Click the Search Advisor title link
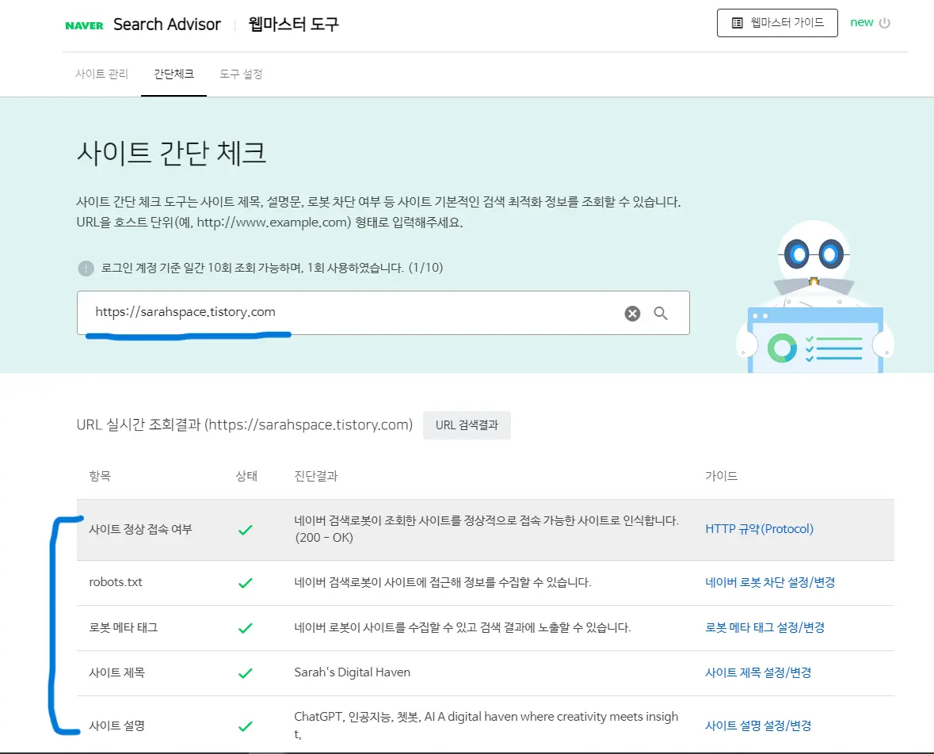The width and height of the screenshot is (934, 754). 167,25
